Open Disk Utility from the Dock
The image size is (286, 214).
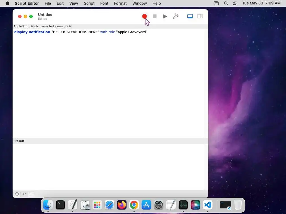[85, 205]
